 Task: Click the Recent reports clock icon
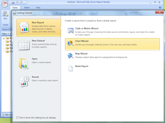click(x=24, y=82)
